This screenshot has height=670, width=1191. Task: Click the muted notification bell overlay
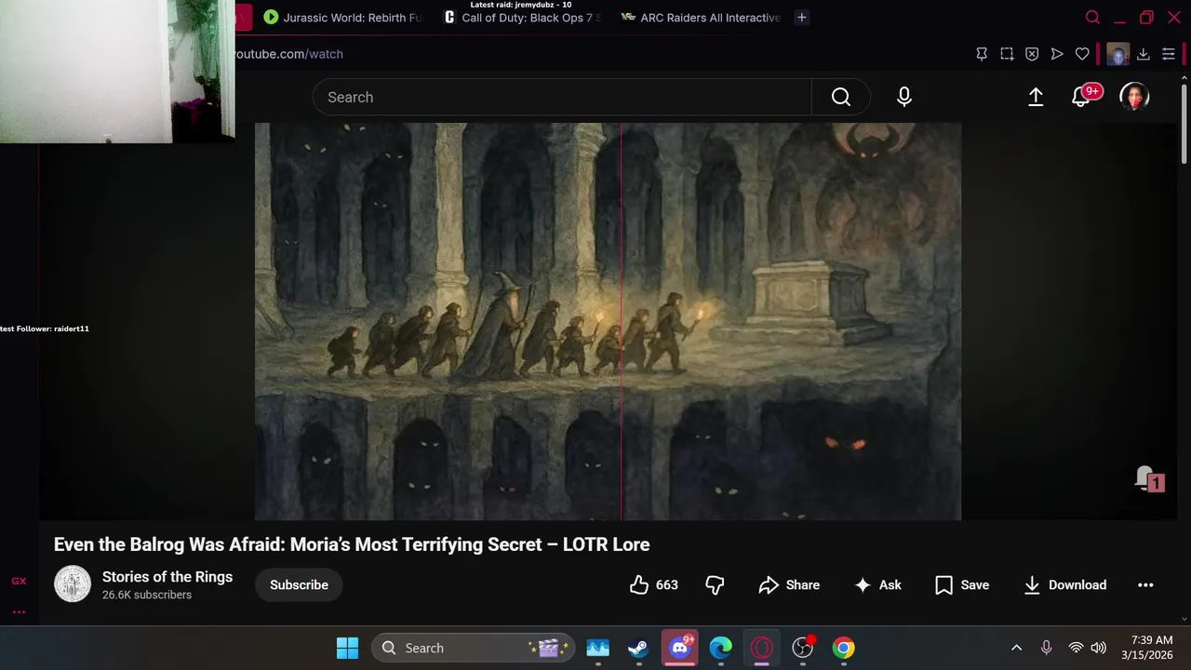pyautogui.click(x=1149, y=479)
